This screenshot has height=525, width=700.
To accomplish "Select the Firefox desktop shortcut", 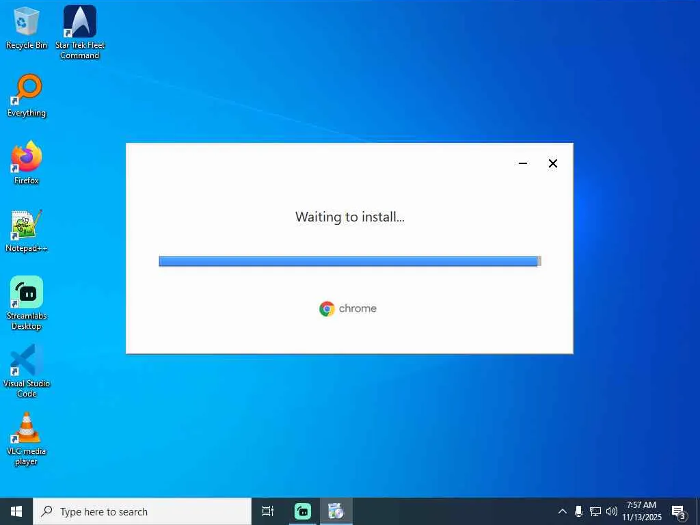I will click(x=27, y=163).
